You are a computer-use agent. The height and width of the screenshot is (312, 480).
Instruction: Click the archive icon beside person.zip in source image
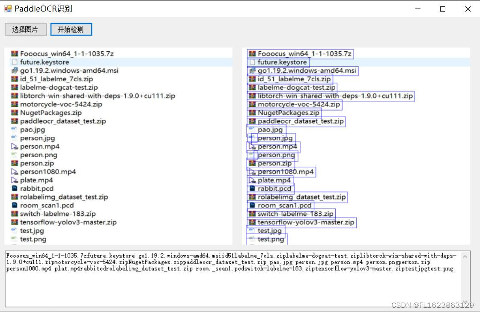click(x=15, y=163)
